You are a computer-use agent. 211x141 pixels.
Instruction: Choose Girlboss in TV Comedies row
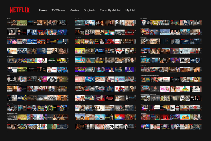coord(62,61)
